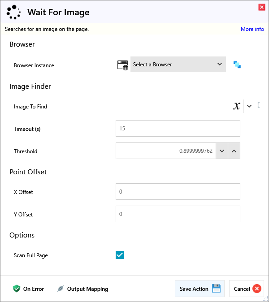Image resolution: width=269 pixels, height=302 pixels.
Task: Focus the Y Offset input field
Action: point(178,214)
